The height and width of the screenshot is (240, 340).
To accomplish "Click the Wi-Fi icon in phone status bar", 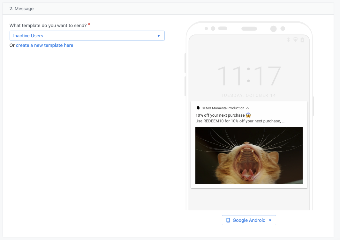I will tap(295, 40).
